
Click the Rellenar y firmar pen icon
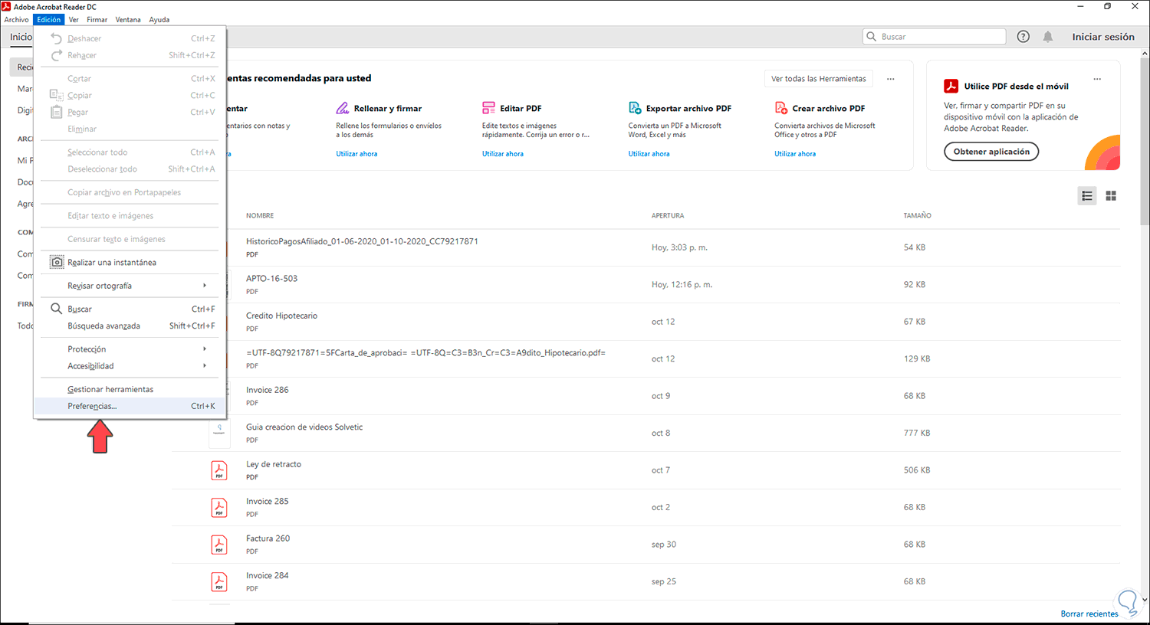pos(343,108)
